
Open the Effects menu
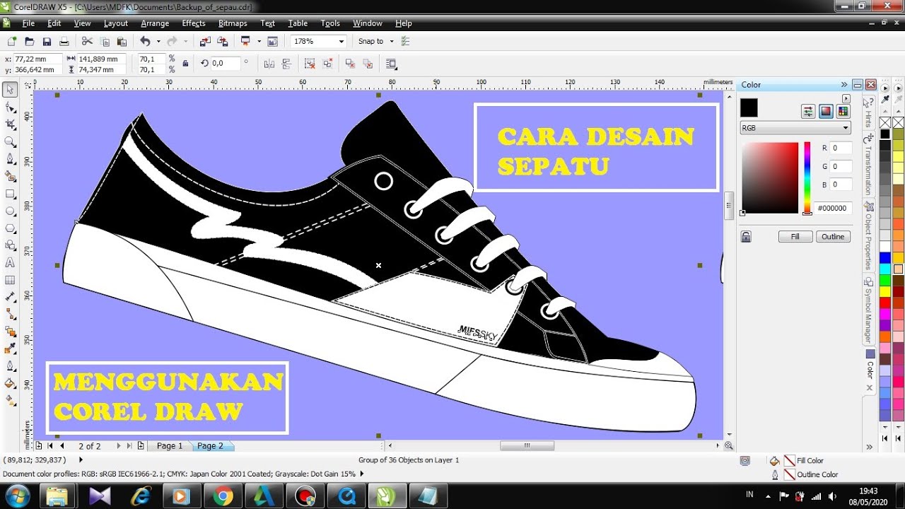tap(194, 23)
